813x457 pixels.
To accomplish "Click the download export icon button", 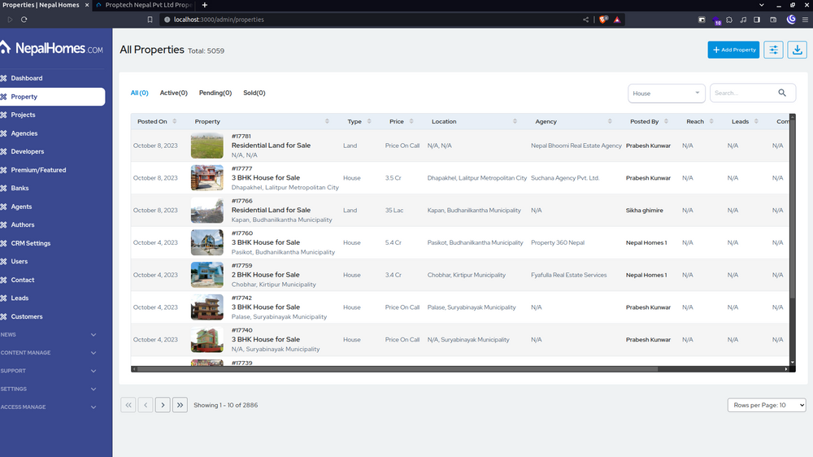I will [798, 50].
